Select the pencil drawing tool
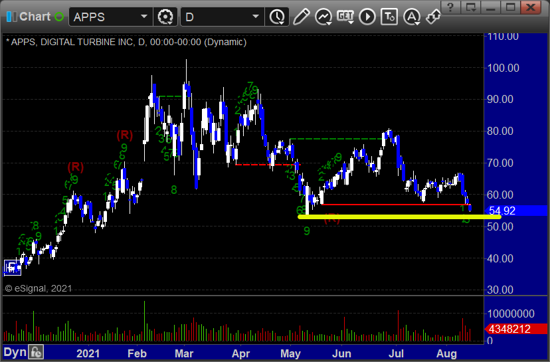The height and width of the screenshot is (362, 550). 301,17
